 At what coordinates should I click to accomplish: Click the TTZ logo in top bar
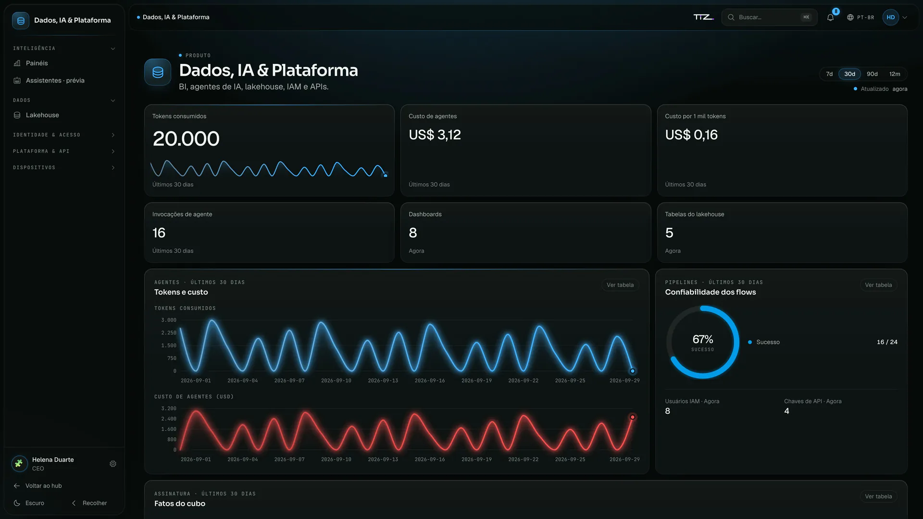(x=703, y=17)
